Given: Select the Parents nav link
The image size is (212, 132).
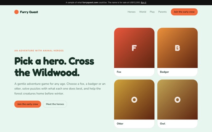Looking at the screenshot, I should pyautogui.click(x=162, y=12).
